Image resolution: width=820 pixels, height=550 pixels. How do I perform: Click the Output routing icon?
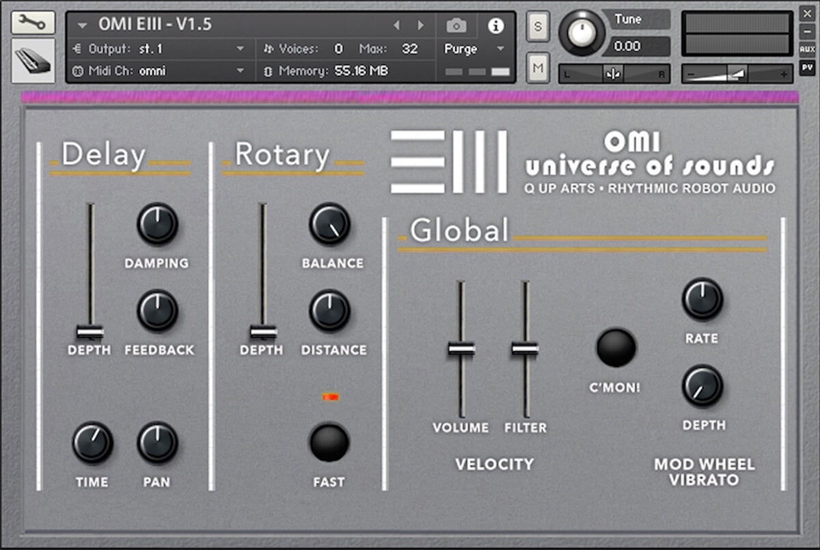pyautogui.click(x=77, y=49)
